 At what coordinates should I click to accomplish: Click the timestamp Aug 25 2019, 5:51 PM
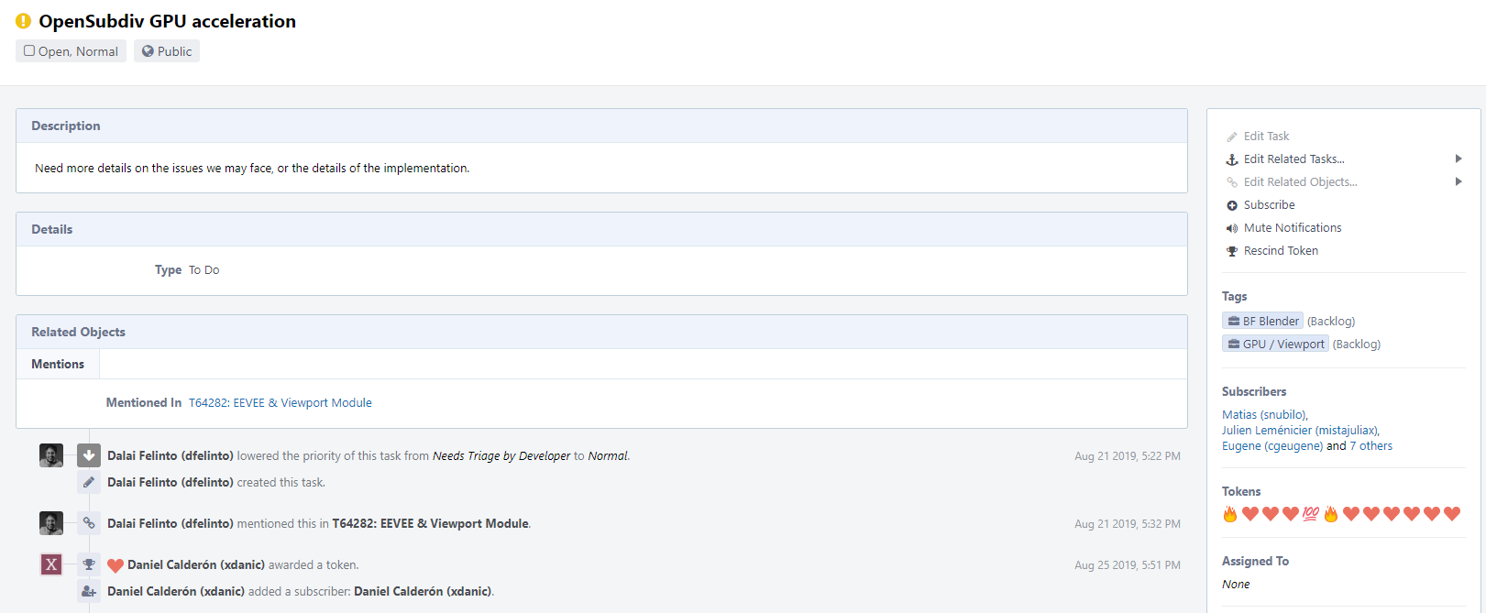coord(1128,565)
